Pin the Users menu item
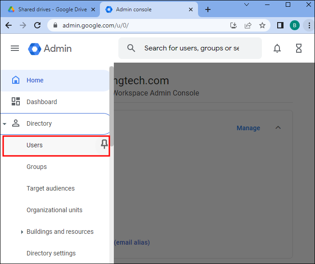315x264 pixels. [x=104, y=144]
